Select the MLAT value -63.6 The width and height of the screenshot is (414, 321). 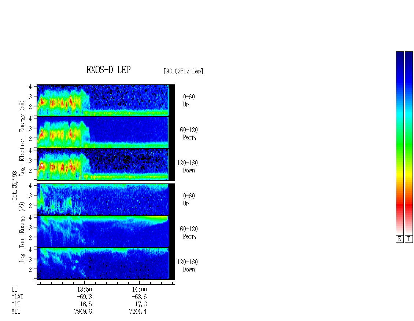click(140, 297)
